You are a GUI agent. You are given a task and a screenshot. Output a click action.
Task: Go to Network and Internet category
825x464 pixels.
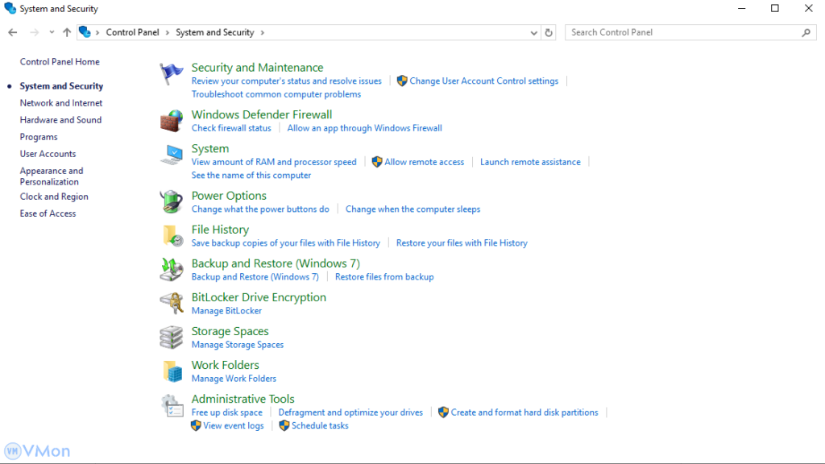[x=61, y=103]
